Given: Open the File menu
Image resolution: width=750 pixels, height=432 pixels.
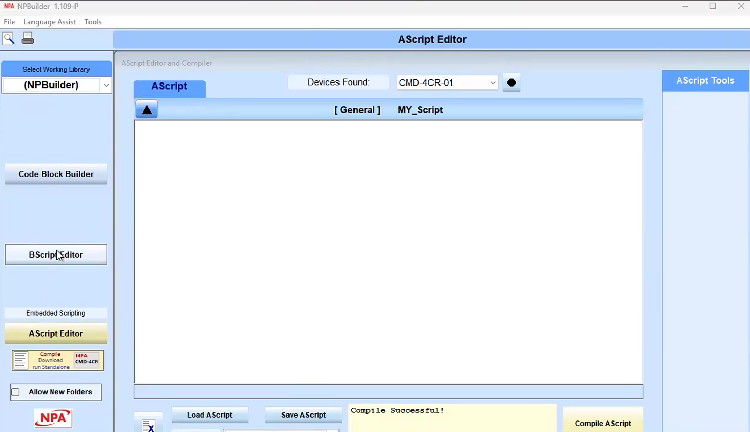Looking at the screenshot, I should 9,22.
